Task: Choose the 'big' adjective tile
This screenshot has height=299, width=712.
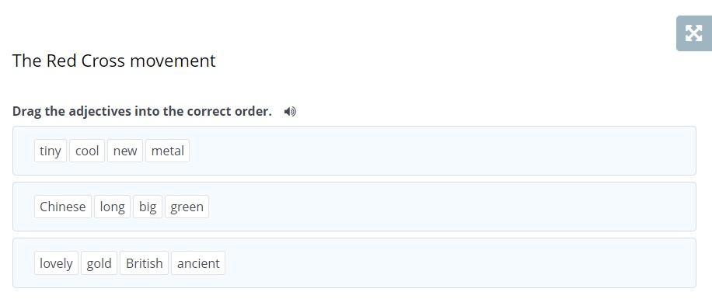Action: [x=148, y=207]
